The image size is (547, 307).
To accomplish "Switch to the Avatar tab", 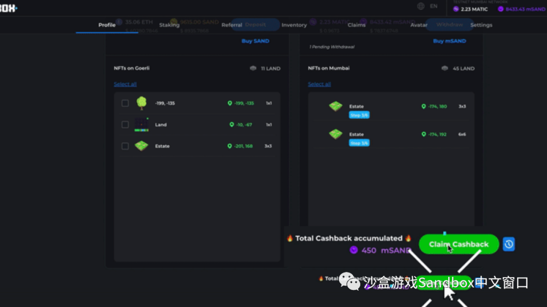I will click(419, 25).
